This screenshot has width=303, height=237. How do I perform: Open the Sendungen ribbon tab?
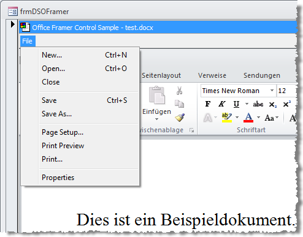(262, 75)
